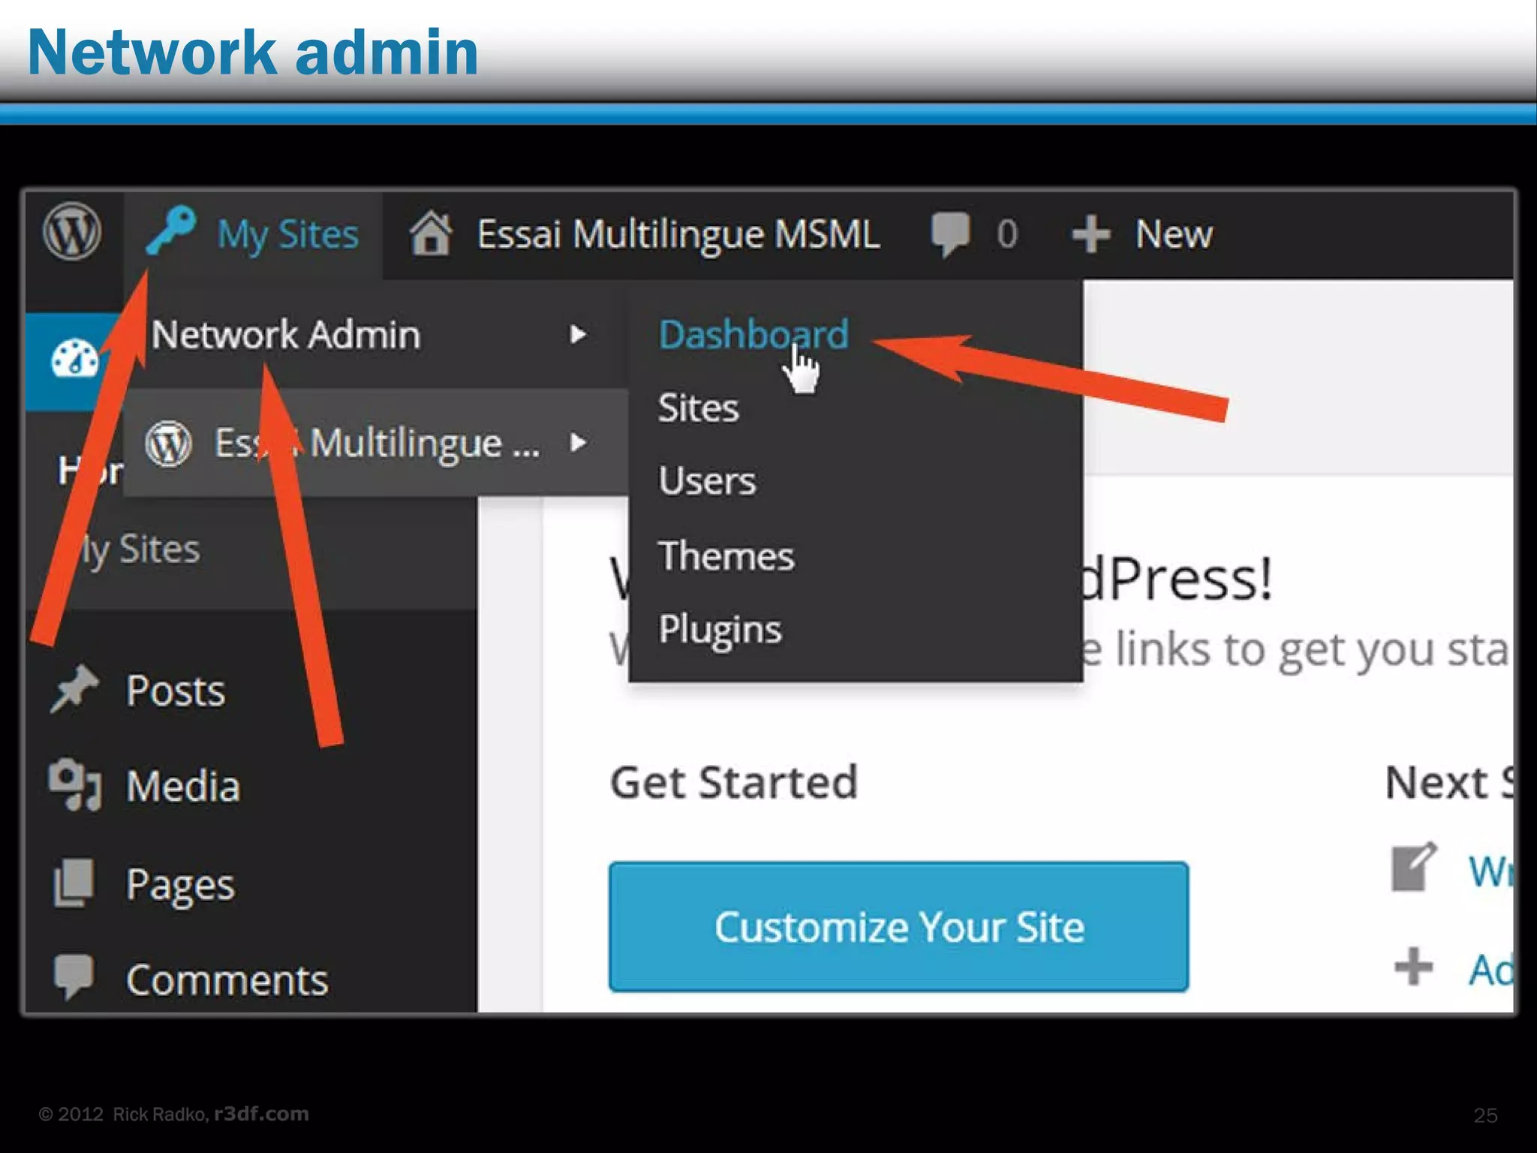The image size is (1537, 1153).
Task: Choose Themes in Network Admin submenu
Action: (x=726, y=555)
